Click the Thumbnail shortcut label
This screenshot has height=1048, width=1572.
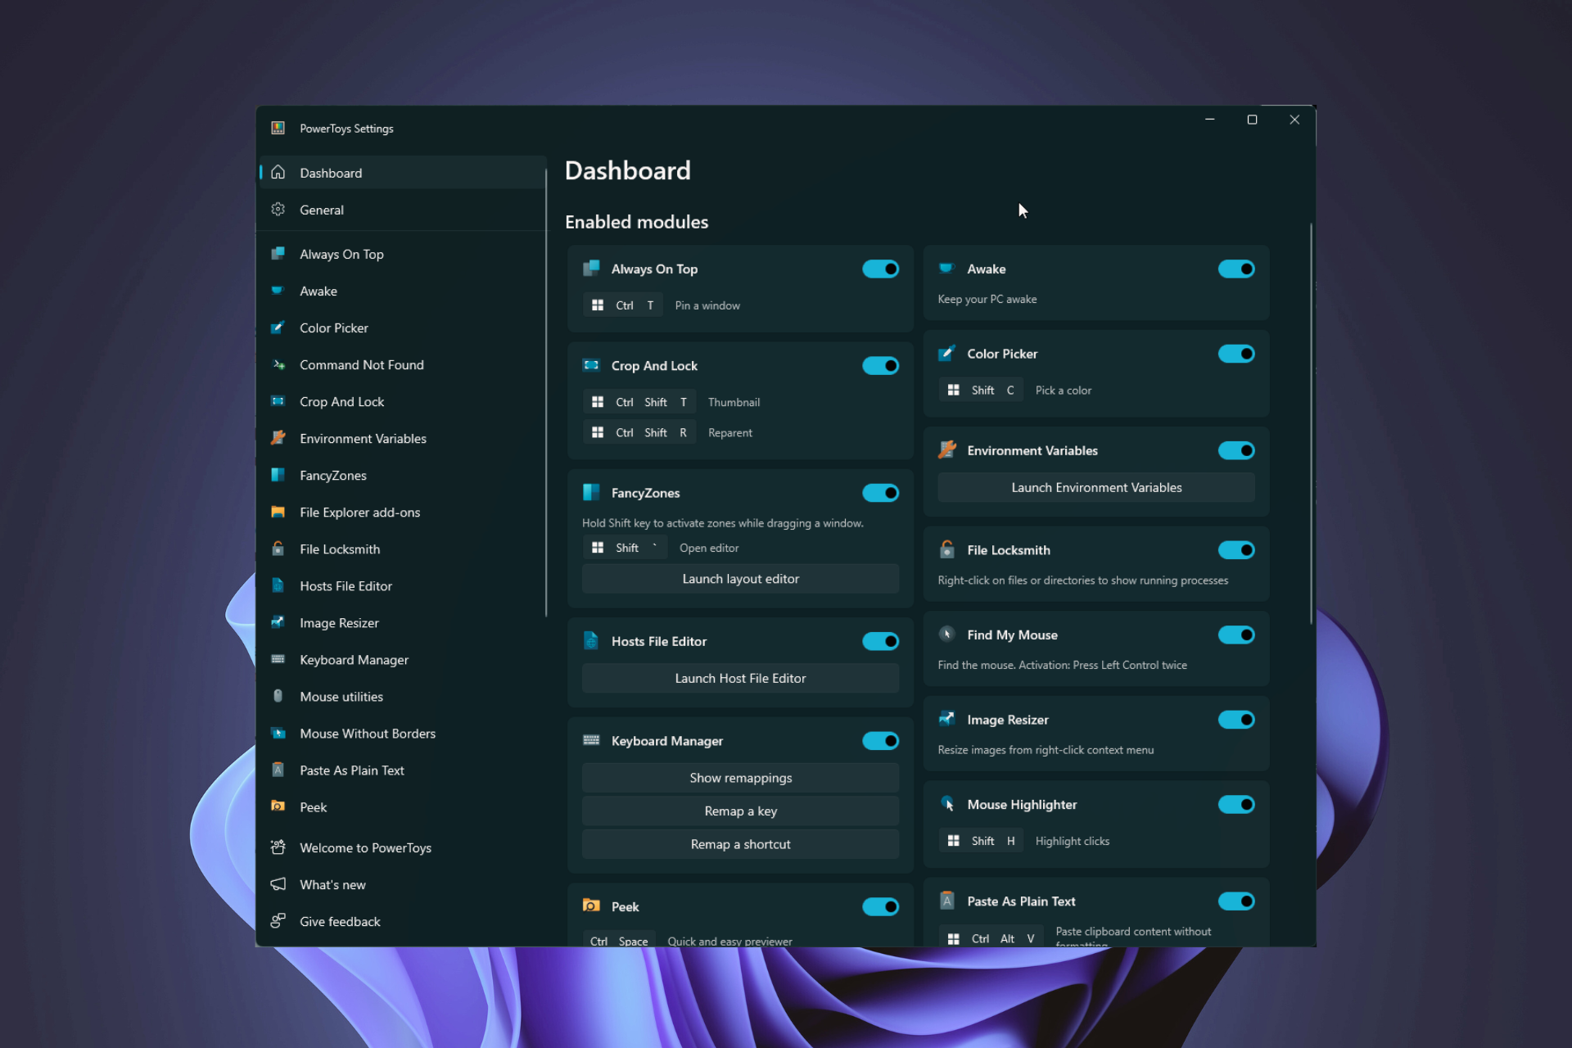click(734, 402)
